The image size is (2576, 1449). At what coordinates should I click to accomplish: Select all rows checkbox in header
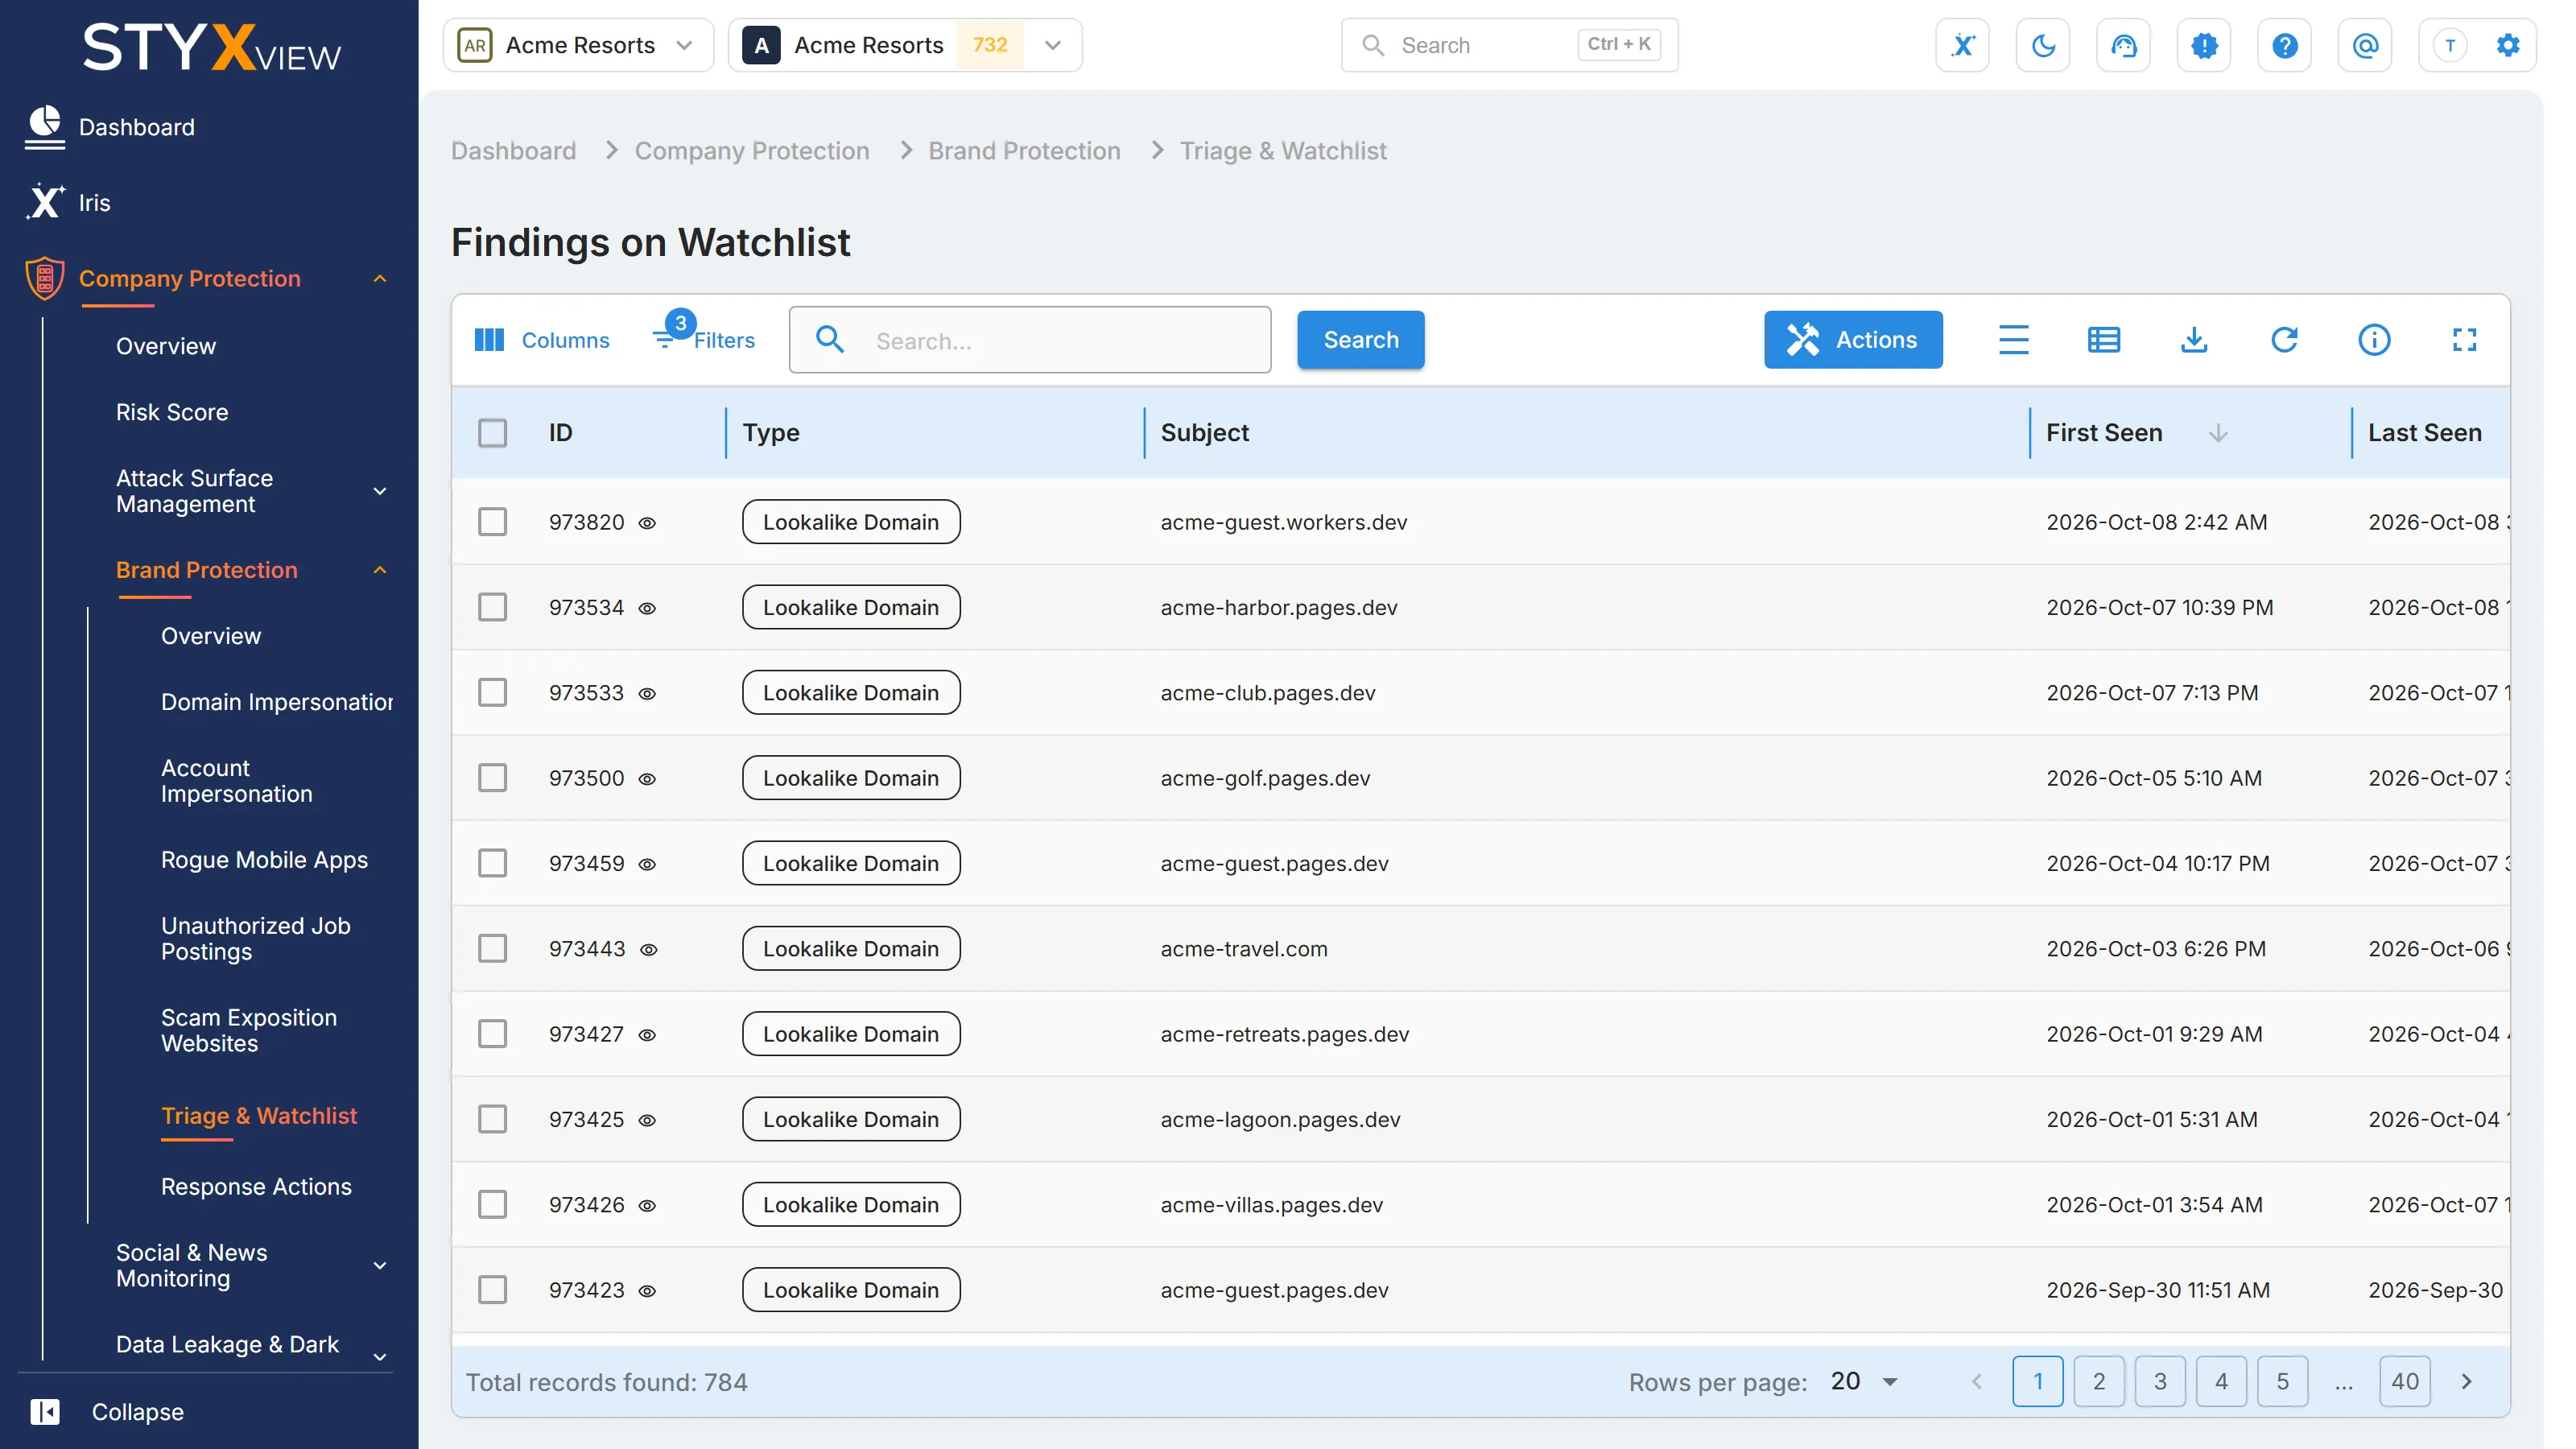[492, 433]
